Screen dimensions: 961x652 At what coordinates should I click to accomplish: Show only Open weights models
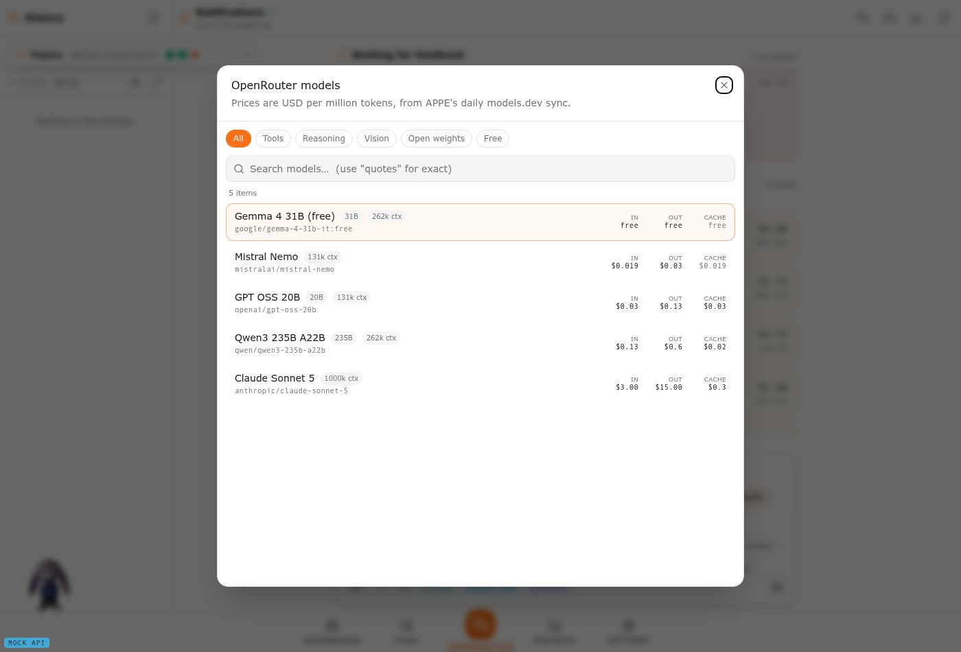pyautogui.click(x=437, y=139)
